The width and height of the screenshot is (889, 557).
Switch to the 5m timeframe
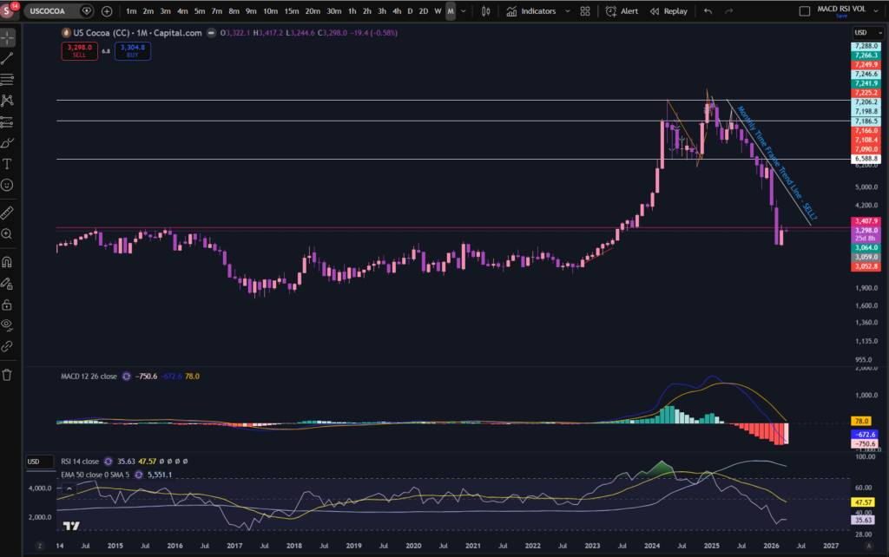(x=200, y=11)
